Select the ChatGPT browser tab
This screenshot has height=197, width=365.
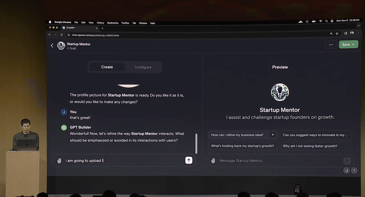pyautogui.click(x=80, y=28)
